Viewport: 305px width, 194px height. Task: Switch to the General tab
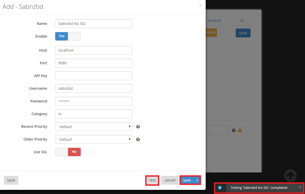coord(214,20)
